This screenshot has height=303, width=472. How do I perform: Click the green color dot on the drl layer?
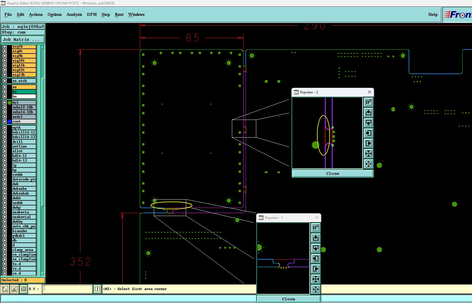(x=9, y=103)
